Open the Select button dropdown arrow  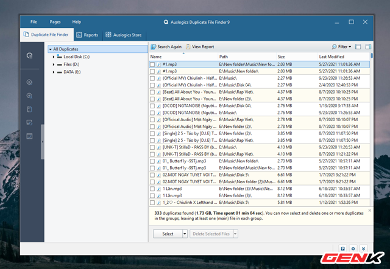point(185,234)
